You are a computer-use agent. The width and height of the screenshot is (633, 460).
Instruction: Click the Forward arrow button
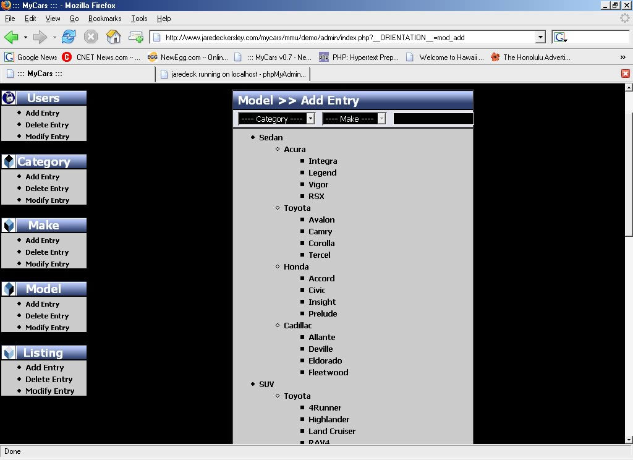pos(40,37)
